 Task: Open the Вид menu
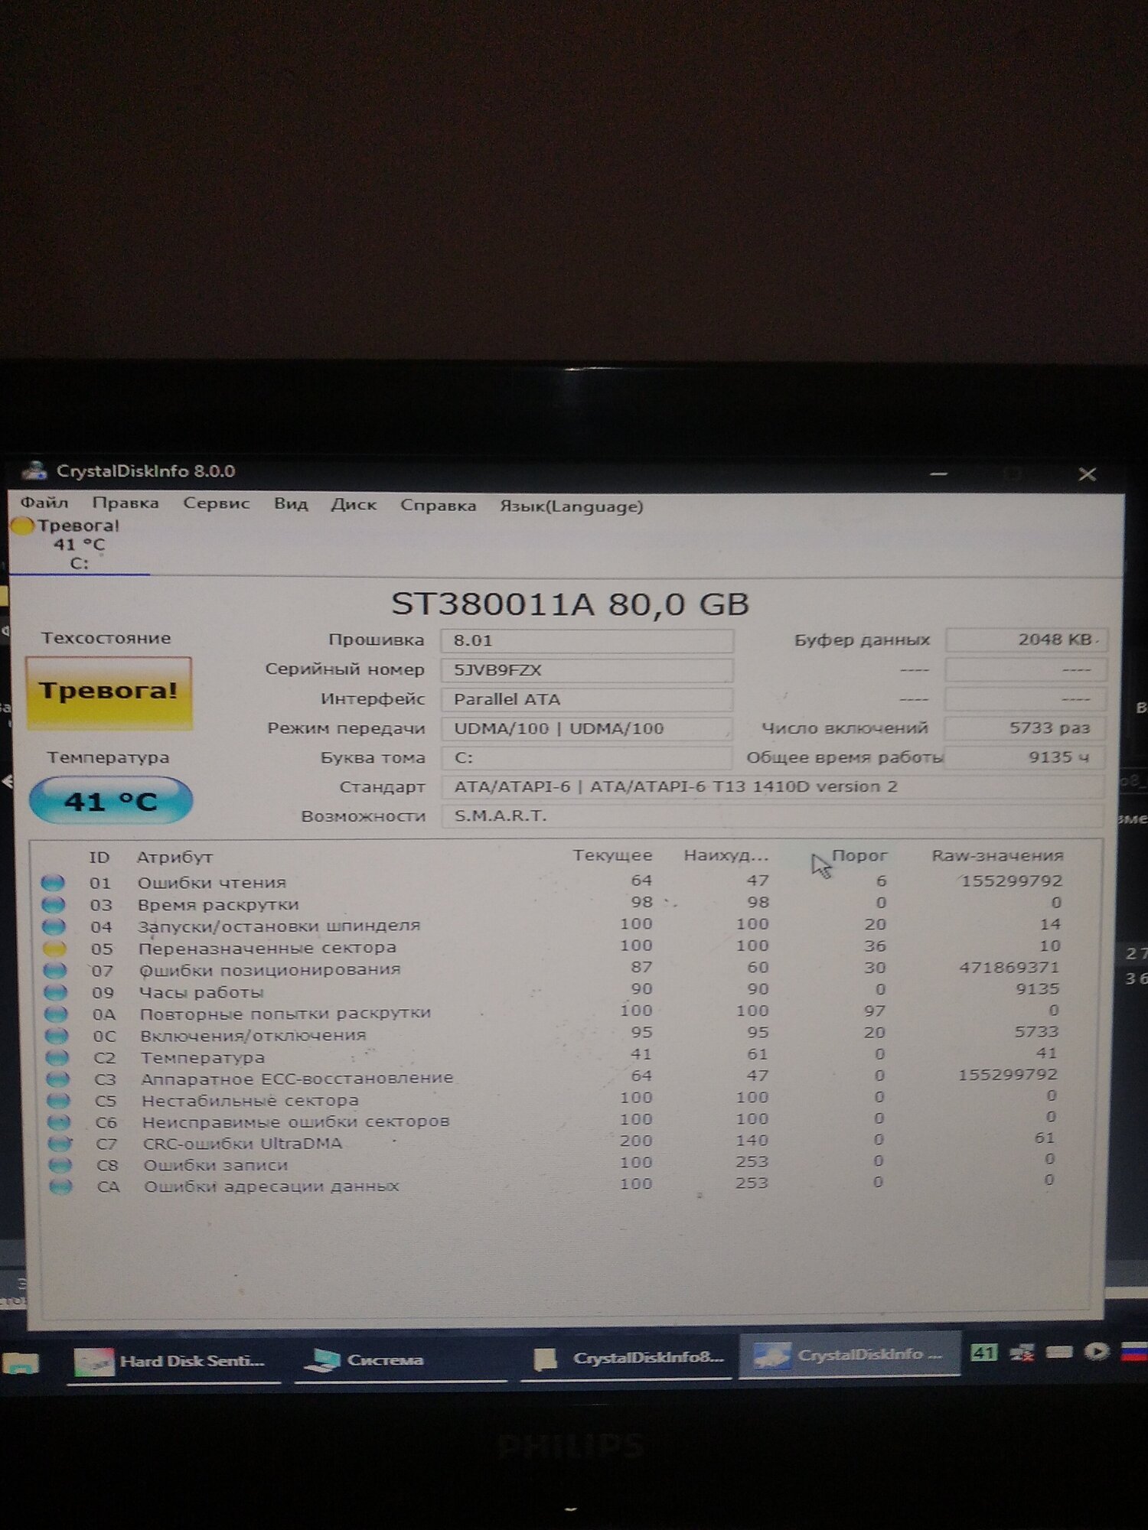click(291, 504)
